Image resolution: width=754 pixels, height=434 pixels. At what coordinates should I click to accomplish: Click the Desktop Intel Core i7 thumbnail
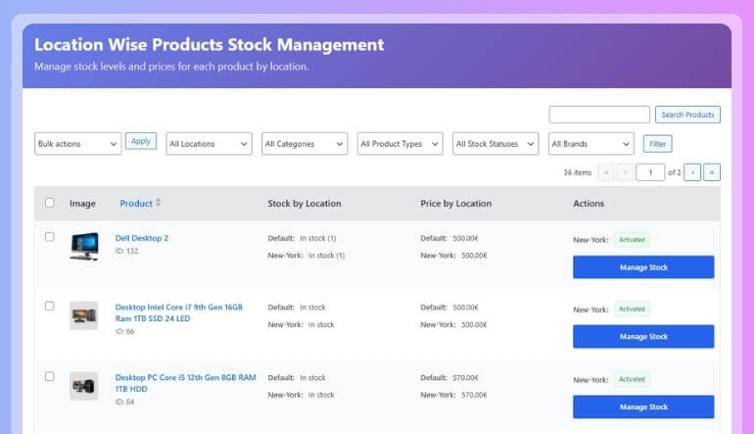[x=84, y=315]
